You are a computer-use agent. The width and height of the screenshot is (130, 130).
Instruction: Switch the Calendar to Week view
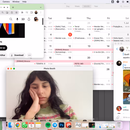click(x=77, y=6)
